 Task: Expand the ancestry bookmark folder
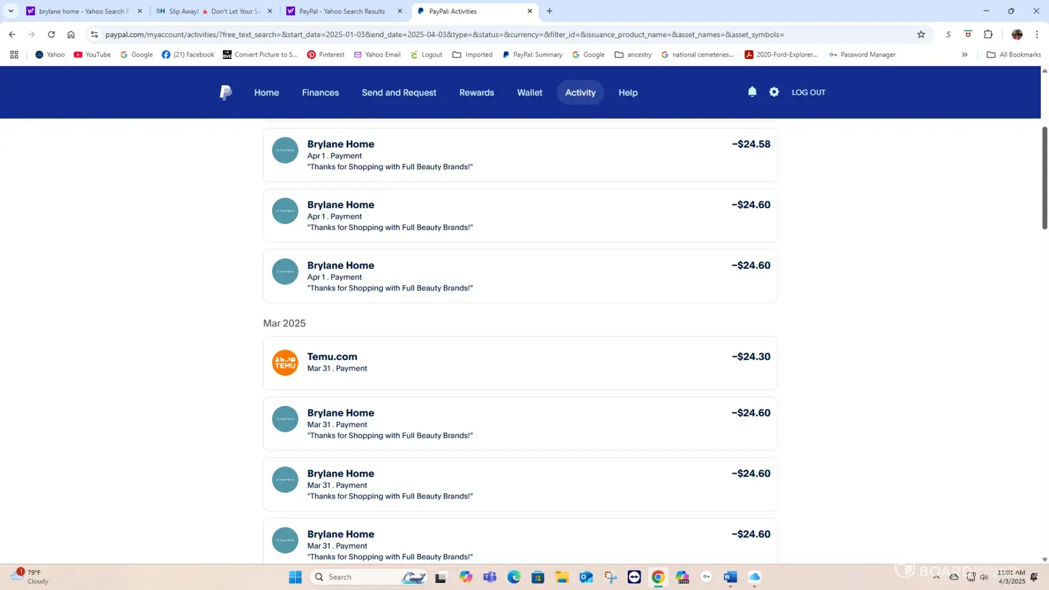tap(633, 55)
